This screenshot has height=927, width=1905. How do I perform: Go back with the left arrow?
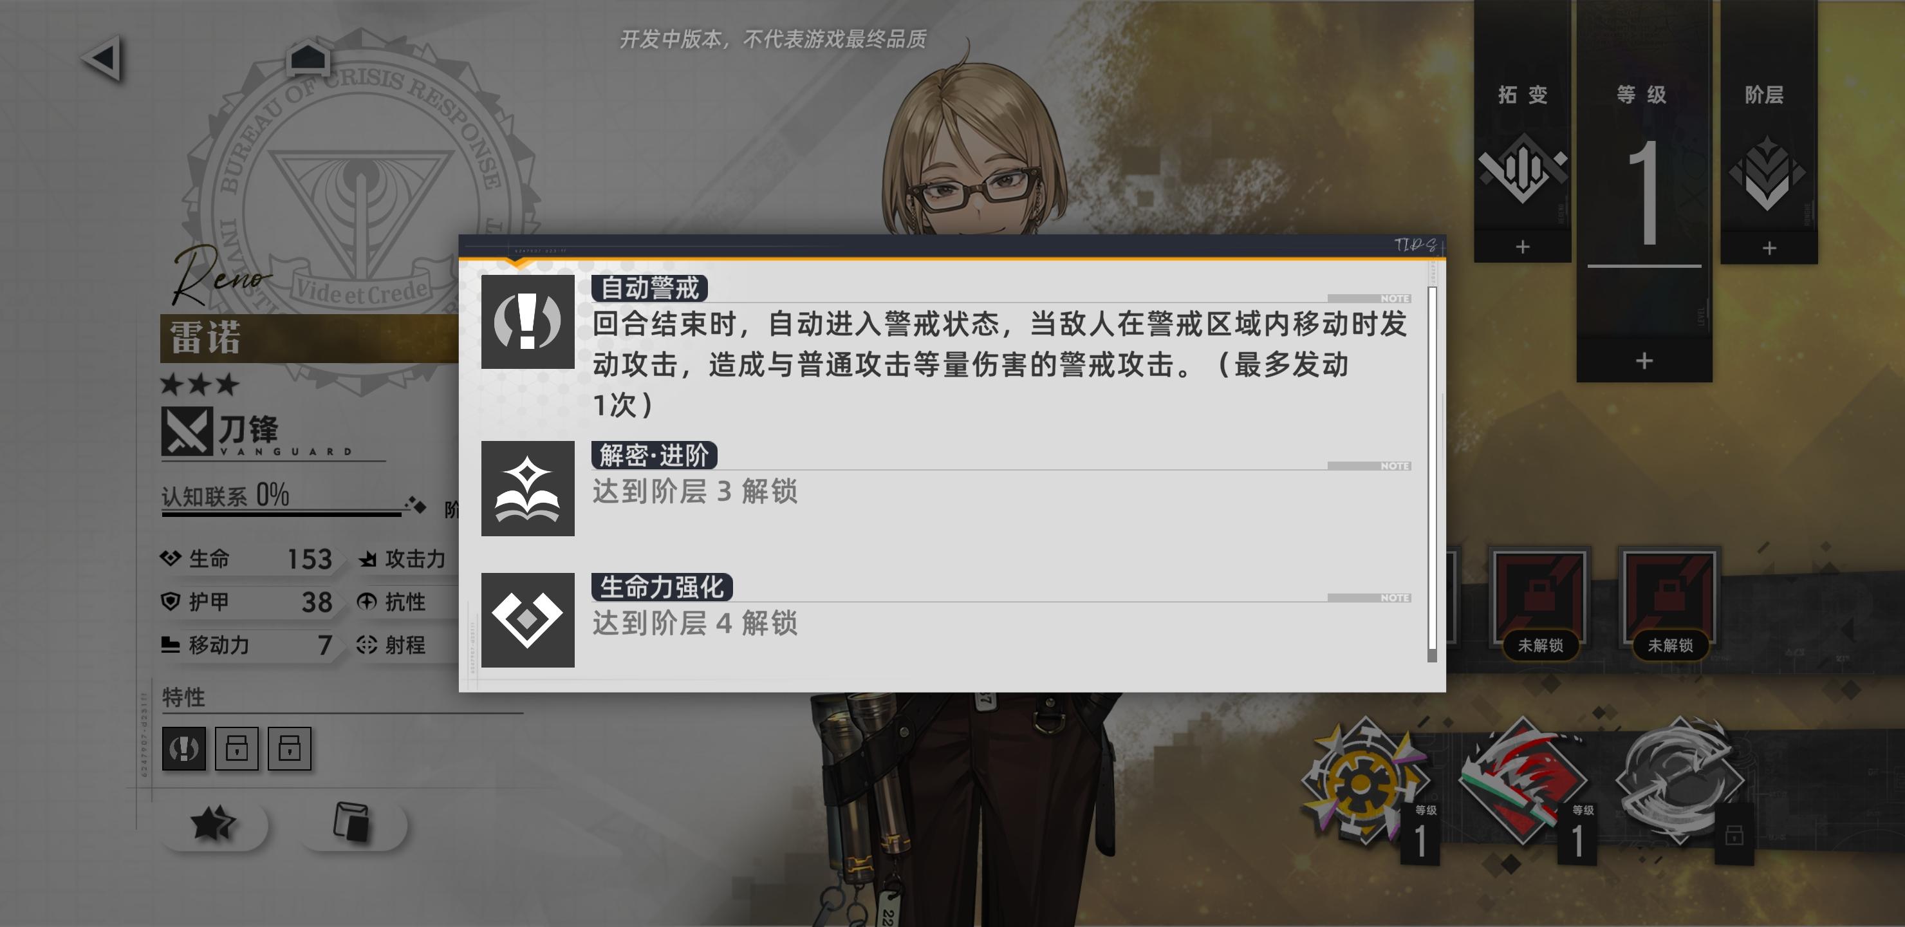[102, 58]
